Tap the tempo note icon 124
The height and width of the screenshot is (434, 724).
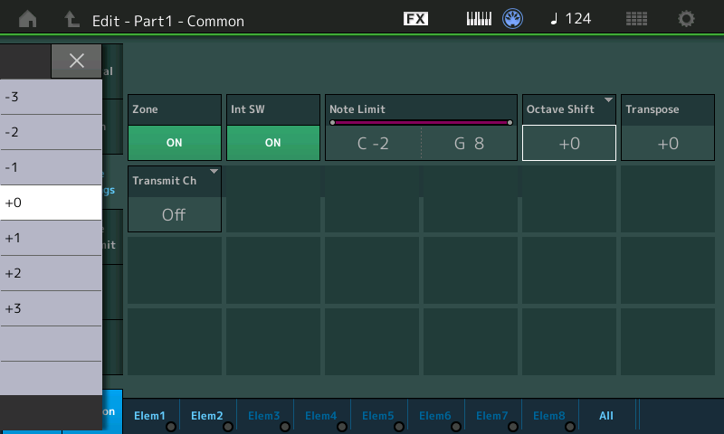tap(570, 18)
